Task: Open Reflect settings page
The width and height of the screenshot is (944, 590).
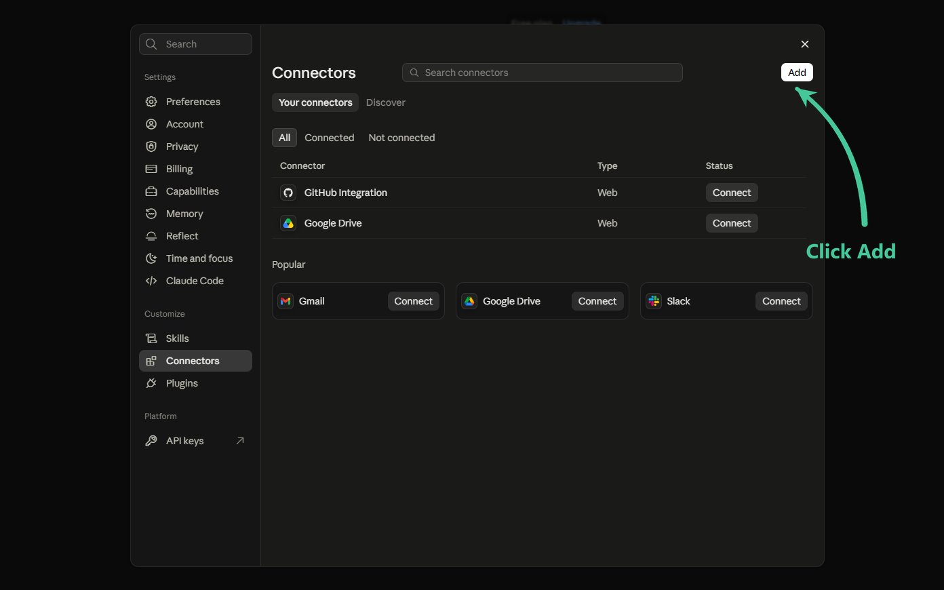Action: coord(195,236)
